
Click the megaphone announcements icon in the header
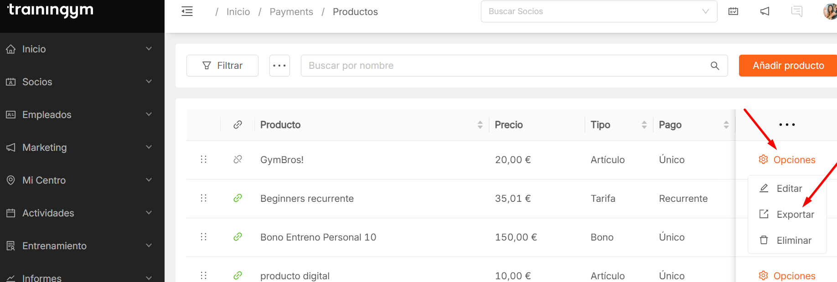(765, 11)
